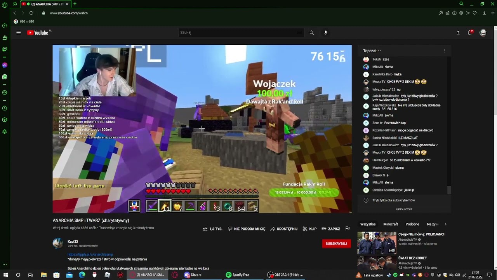This screenshot has width=497, height=280.
Task: Start voice search with microphone
Action: tap(326, 33)
